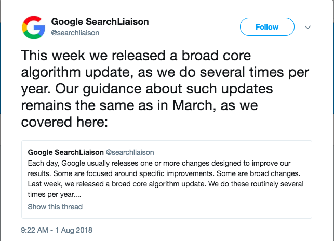334x241 pixels.
Task: Open the Show this thread link
Action: pyautogui.click(x=55, y=207)
